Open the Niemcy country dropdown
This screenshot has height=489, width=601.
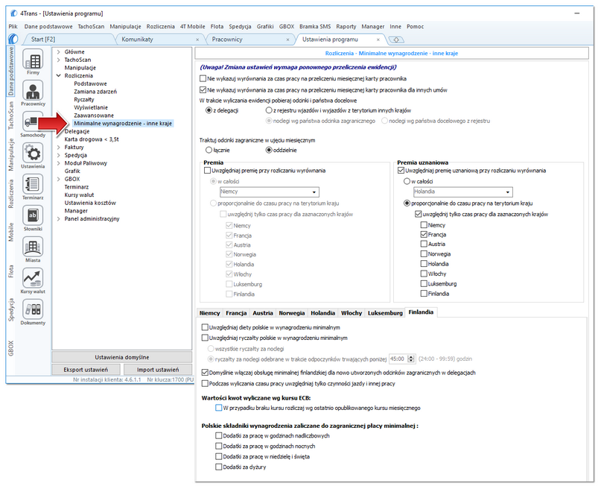[269, 192]
